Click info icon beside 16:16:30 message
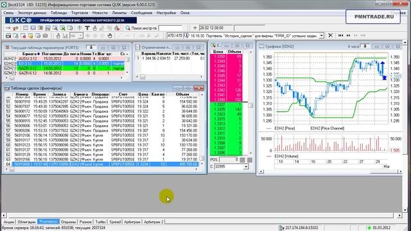The height and width of the screenshot is (231, 411). point(186,35)
